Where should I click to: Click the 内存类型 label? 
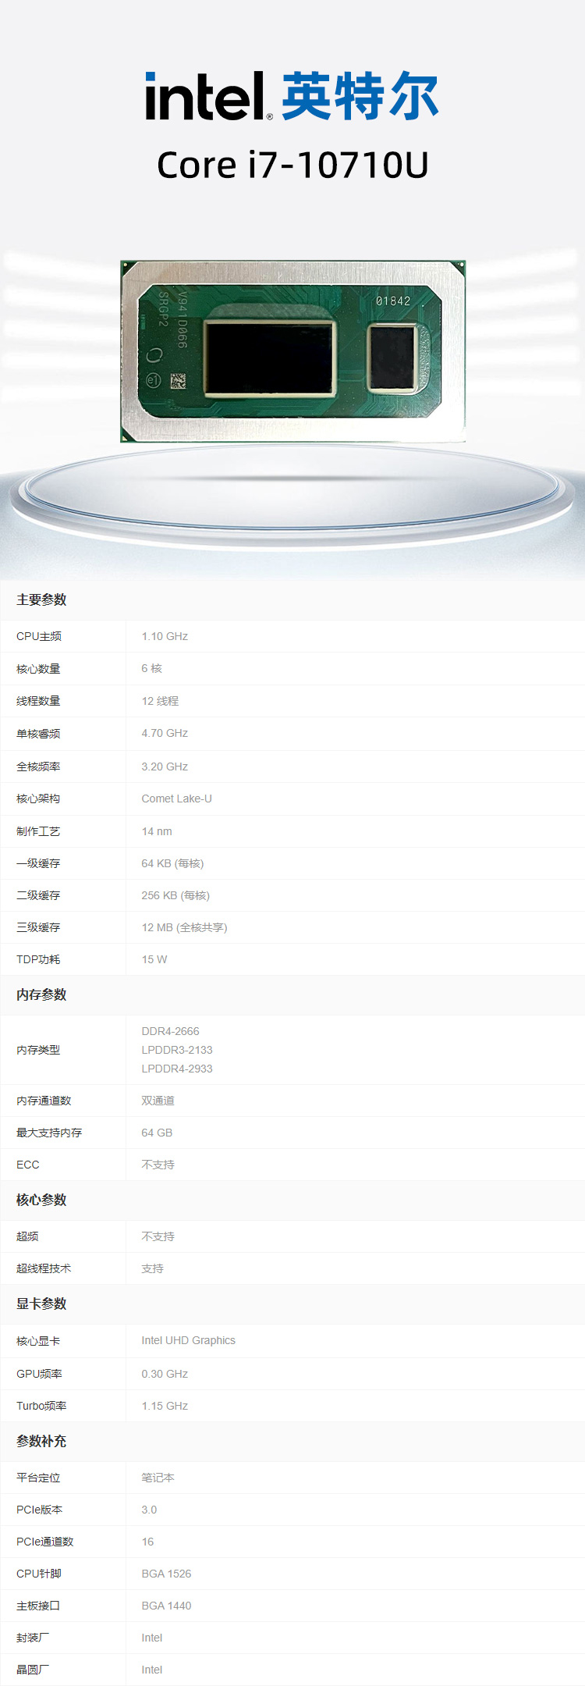[x=38, y=1050]
